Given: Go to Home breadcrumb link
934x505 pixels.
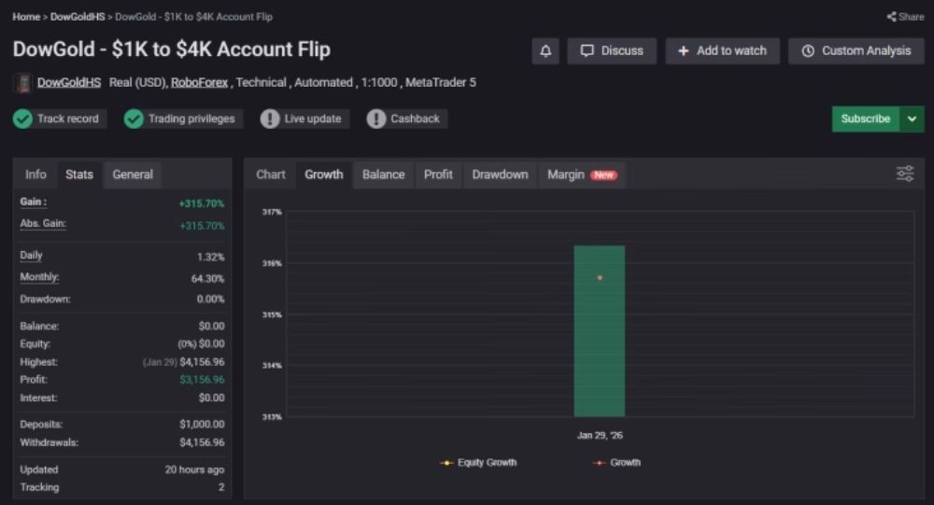Looking at the screenshot, I should pyautogui.click(x=26, y=17).
